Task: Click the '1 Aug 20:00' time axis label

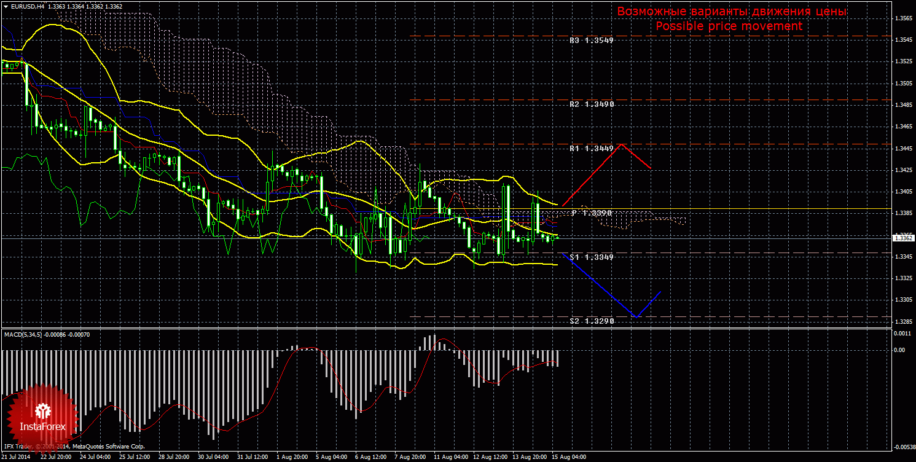Action: [x=292, y=457]
